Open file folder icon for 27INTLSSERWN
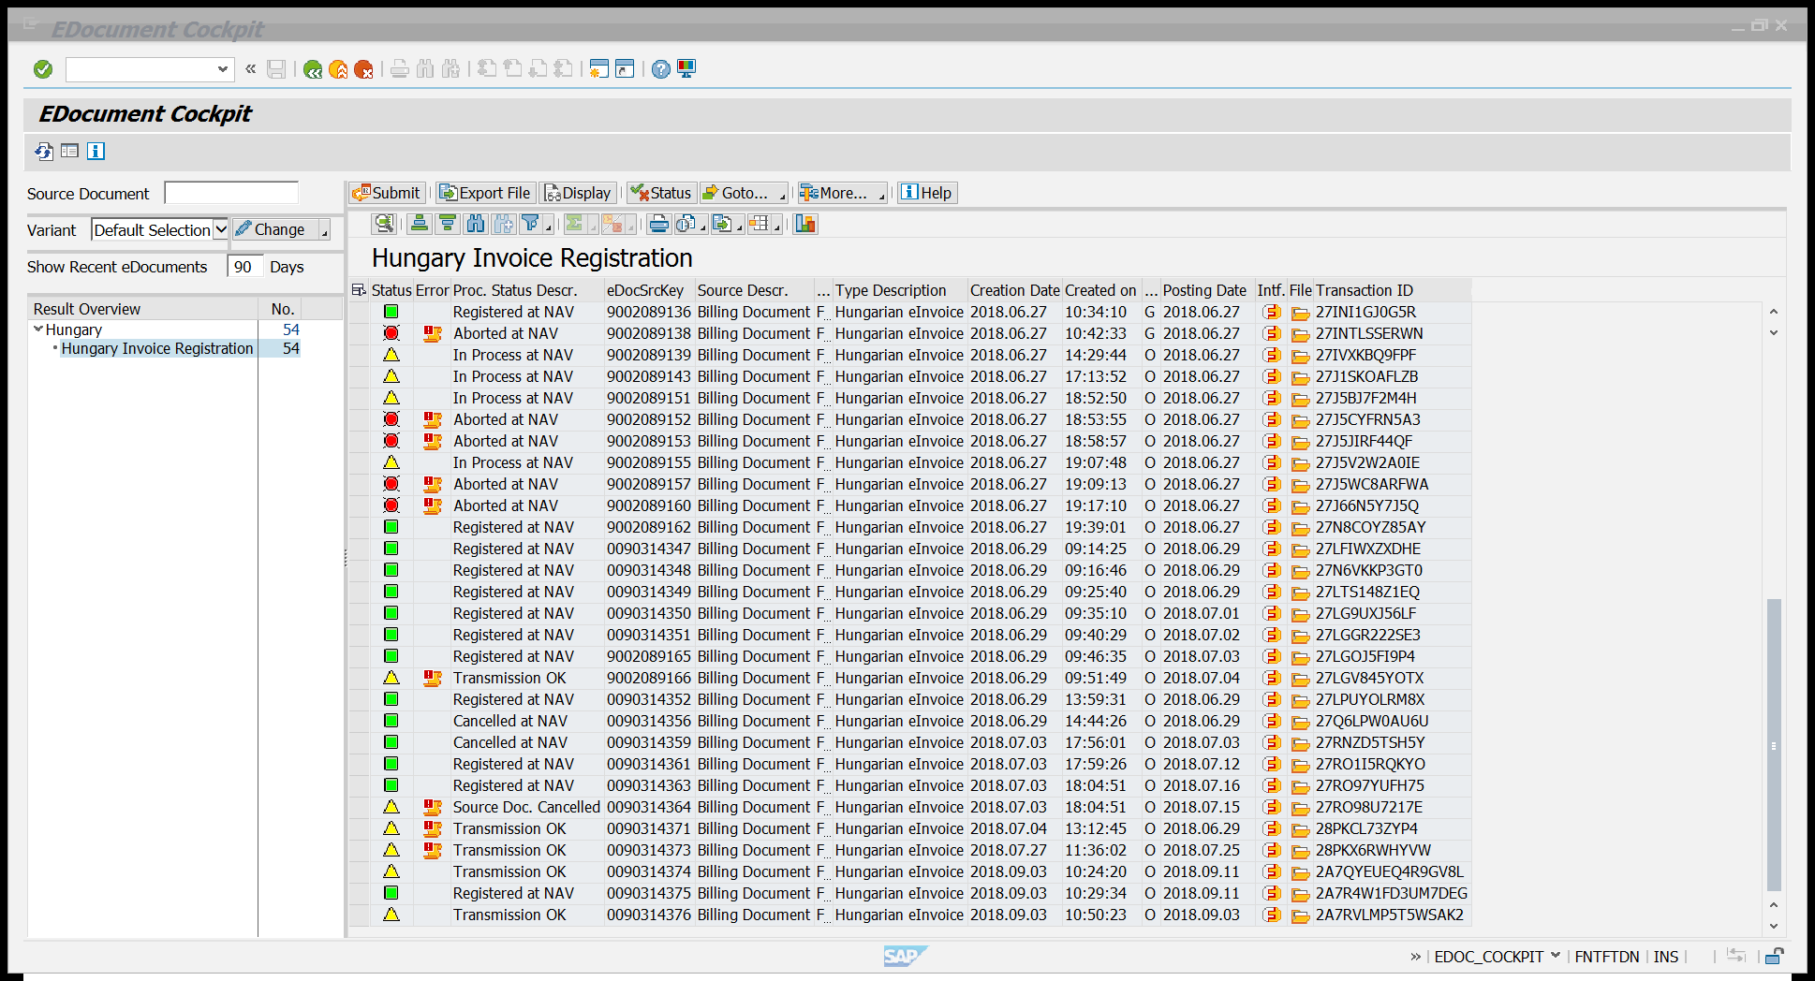 tap(1301, 334)
